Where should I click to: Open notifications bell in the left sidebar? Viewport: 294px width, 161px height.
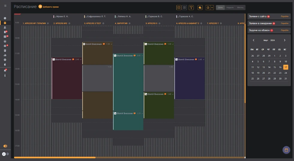point(5,70)
